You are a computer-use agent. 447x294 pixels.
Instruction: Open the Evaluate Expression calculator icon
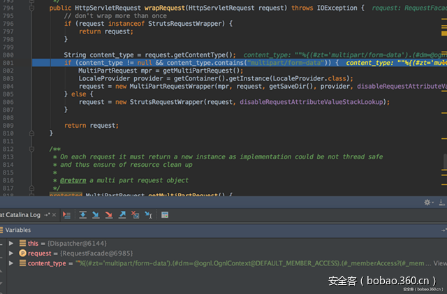point(165,215)
